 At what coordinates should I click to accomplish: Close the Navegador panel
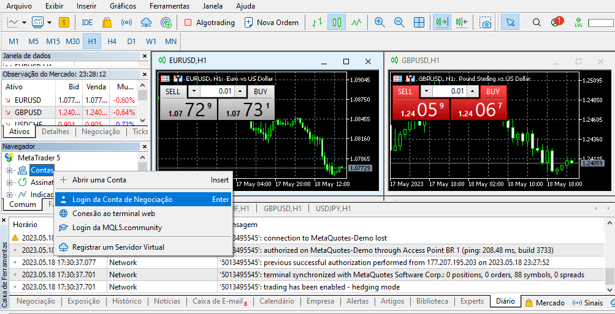tap(144, 146)
